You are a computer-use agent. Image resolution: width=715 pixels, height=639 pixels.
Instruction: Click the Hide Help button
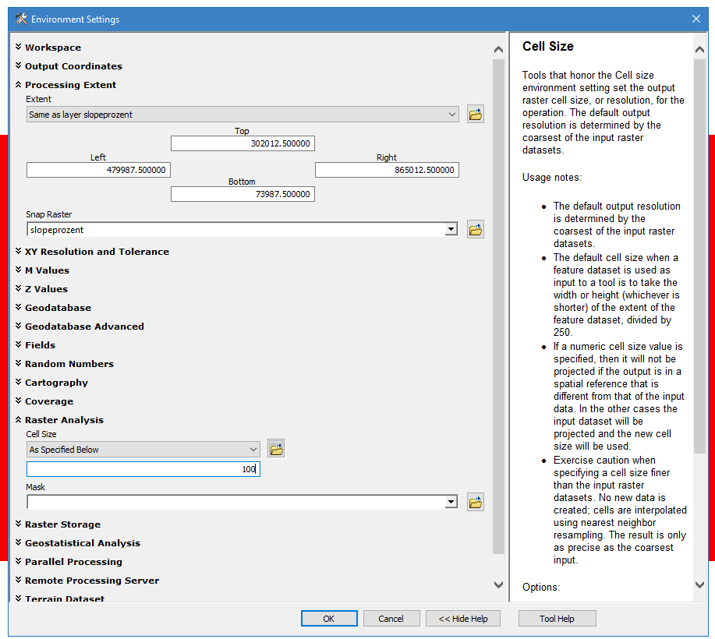pos(462,619)
